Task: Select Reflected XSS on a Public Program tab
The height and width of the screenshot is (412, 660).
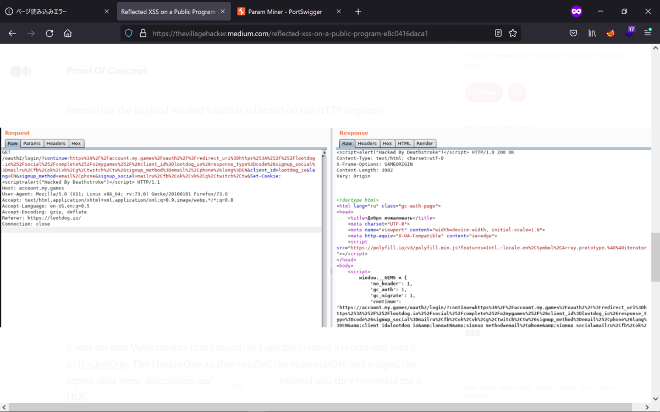Action: point(174,12)
